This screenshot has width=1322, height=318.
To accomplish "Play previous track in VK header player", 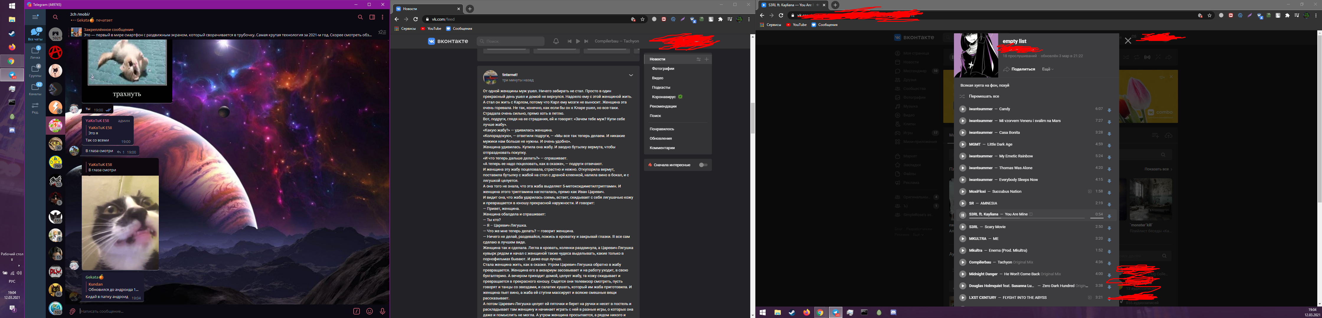I will click(569, 41).
